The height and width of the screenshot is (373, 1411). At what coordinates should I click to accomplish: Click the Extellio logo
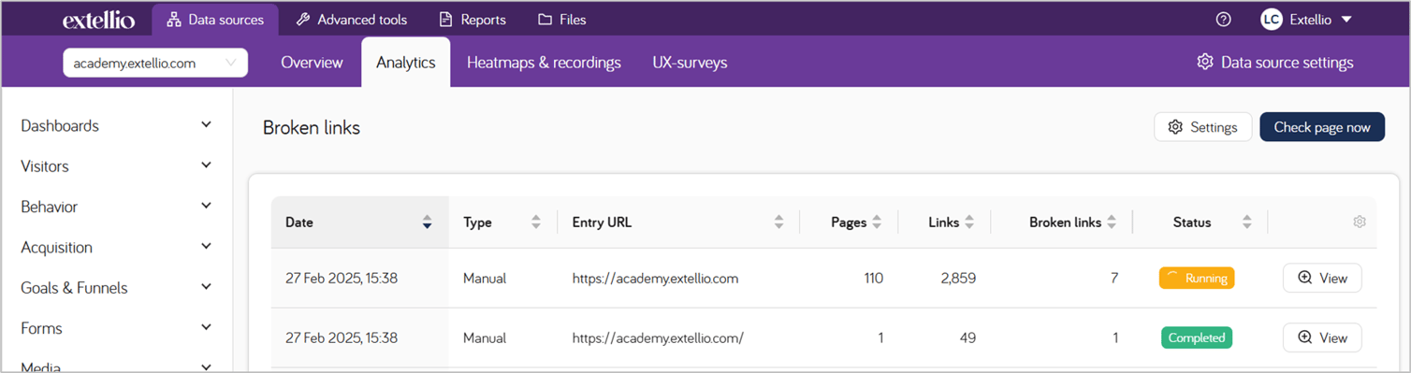tap(99, 20)
